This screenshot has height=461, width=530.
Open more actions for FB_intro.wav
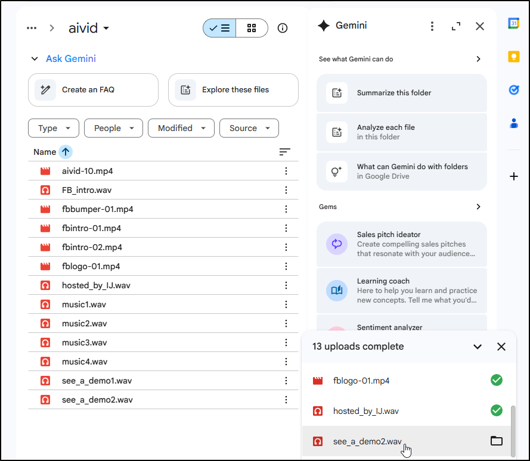286,190
